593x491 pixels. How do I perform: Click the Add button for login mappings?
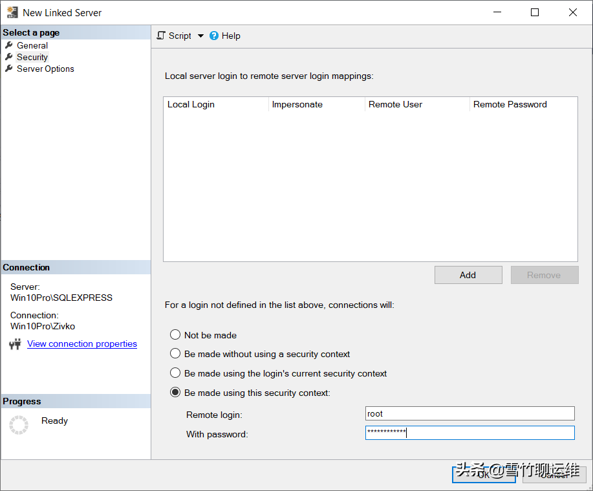click(468, 274)
